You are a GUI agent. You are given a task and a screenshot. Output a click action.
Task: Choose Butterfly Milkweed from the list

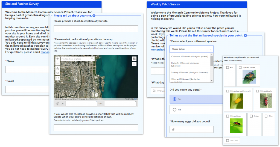point(190,64)
